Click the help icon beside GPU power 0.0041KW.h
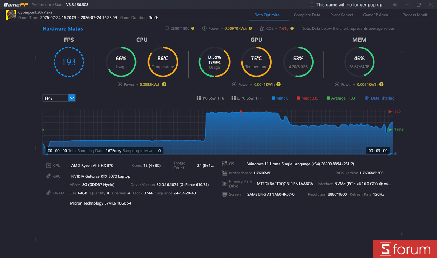 (x=279, y=84)
